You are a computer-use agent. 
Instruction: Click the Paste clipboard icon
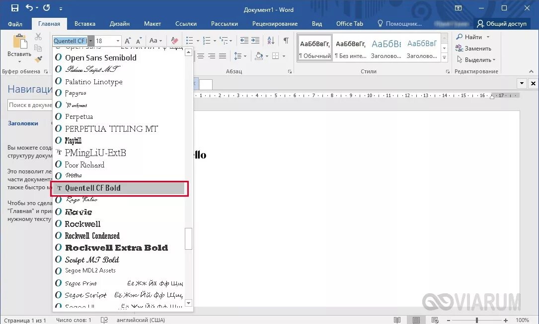click(x=19, y=41)
